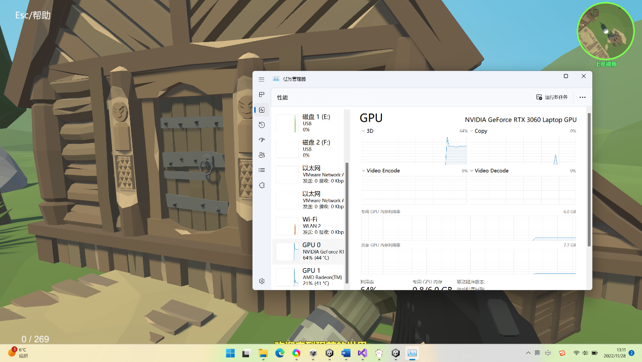Go to the Users page icon
This screenshot has width=642, height=362.
click(x=262, y=155)
